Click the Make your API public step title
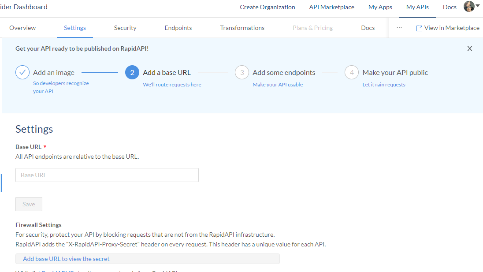Screen dimensions: 483x272 395,72
